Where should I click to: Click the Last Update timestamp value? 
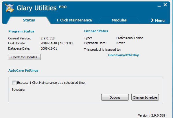[x=57, y=43]
